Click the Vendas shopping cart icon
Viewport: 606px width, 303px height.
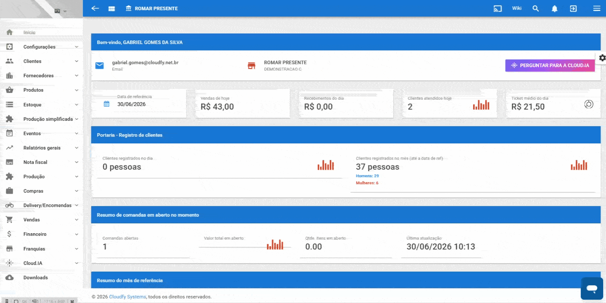pos(10,220)
